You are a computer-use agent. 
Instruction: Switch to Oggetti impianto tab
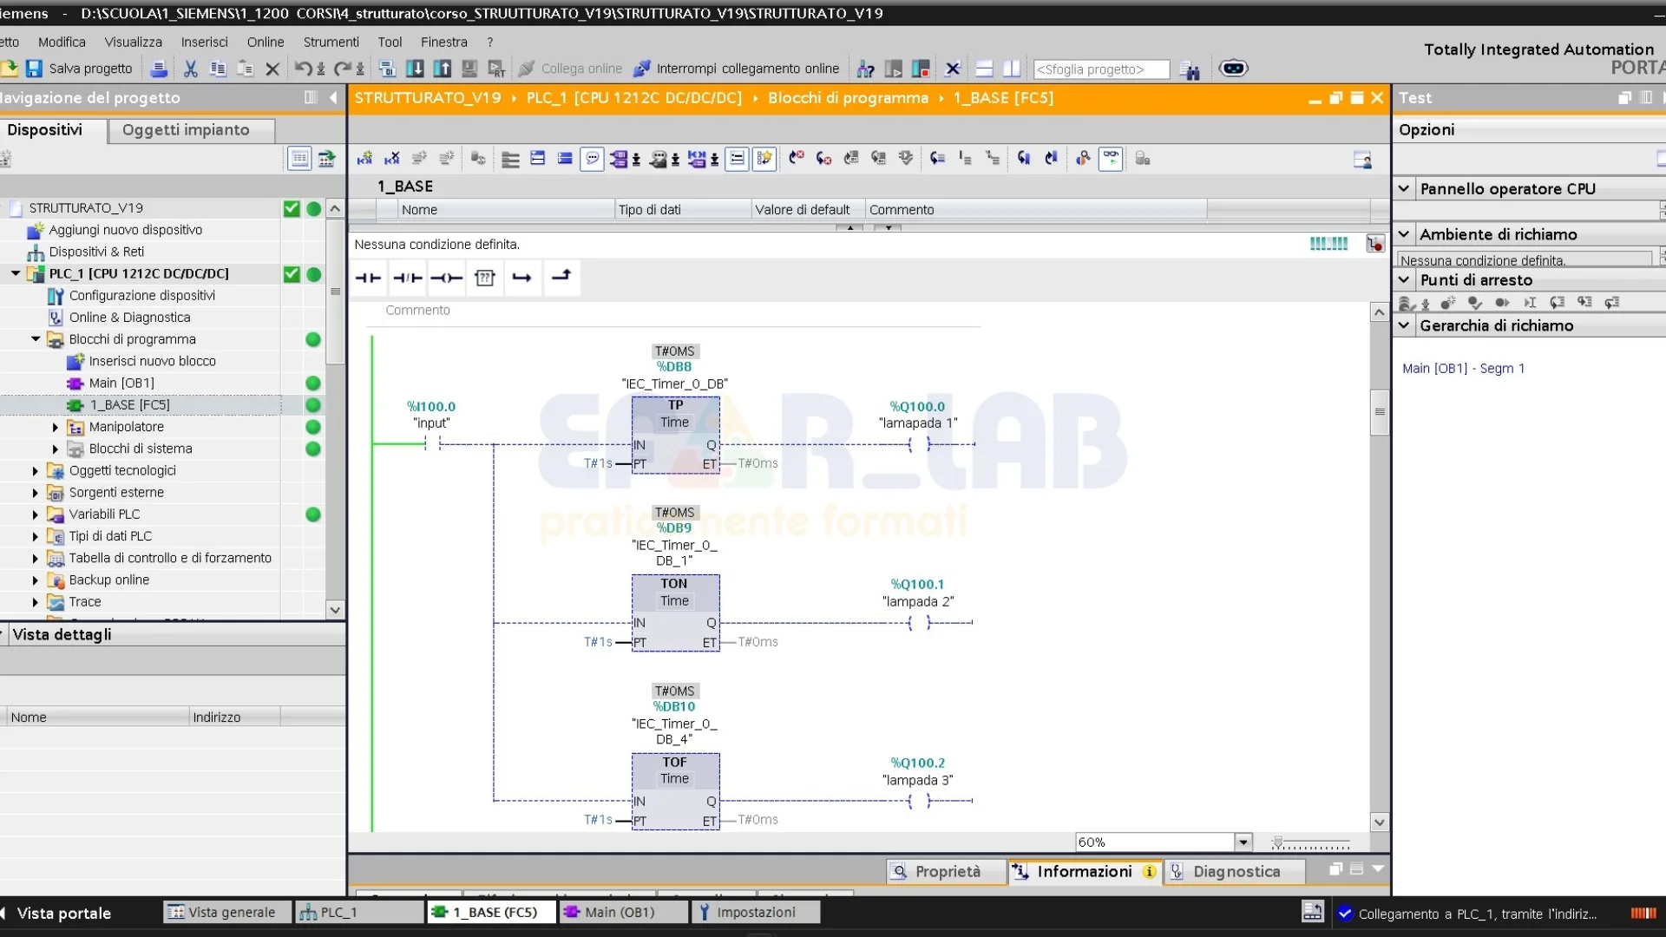coord(186,129)
